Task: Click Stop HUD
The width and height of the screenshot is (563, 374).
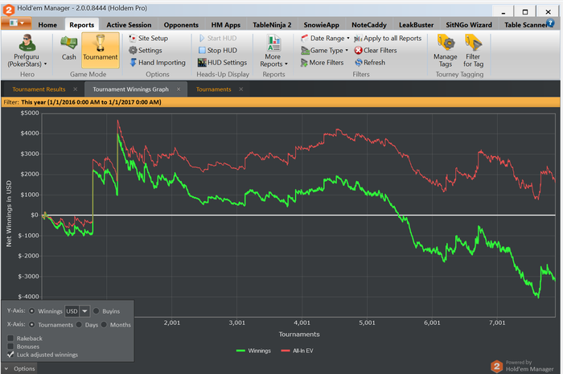Action: click(x=218, y=50)
